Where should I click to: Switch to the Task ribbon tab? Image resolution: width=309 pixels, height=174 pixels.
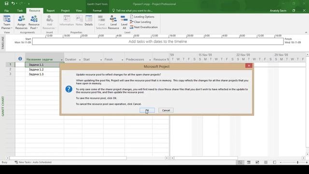[20, 11]
